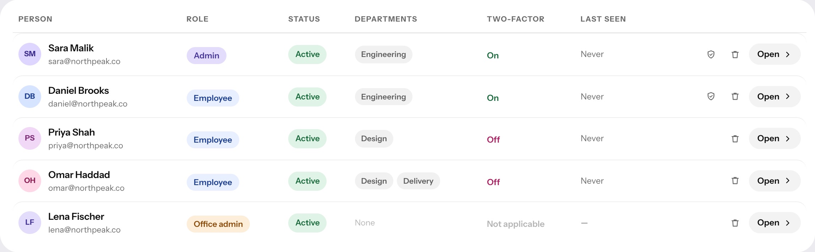815x252 pixels.
Task: Delete Lena Fischer using the trash icon
Action: 735,223
